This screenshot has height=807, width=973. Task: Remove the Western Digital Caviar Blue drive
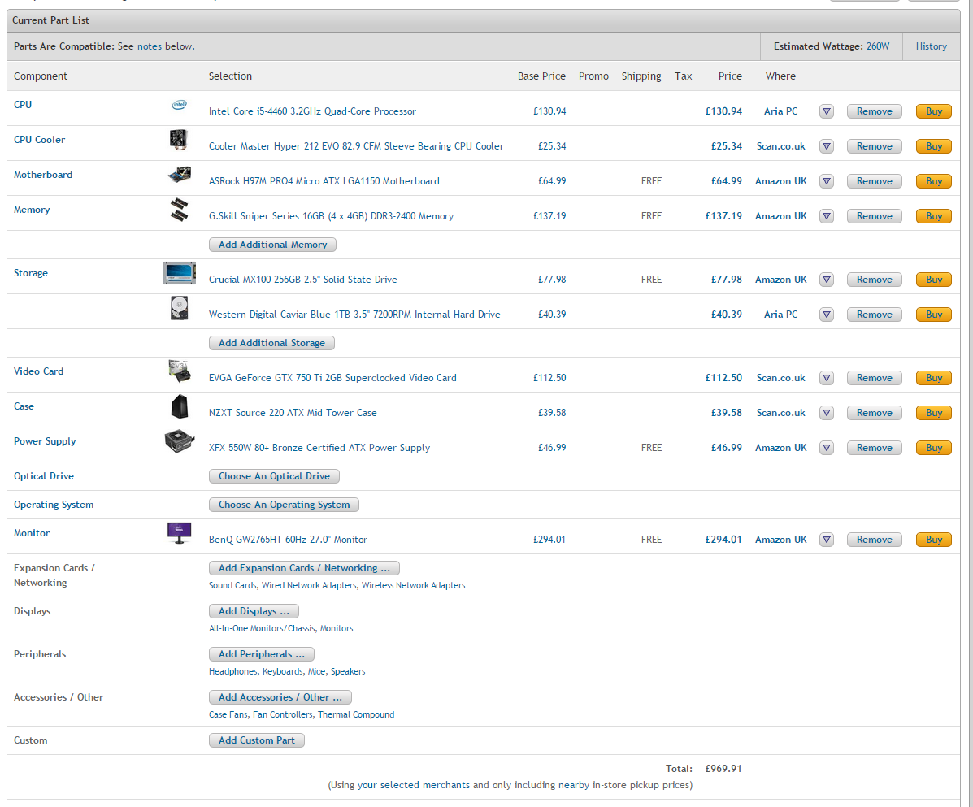tap(875, 315)
